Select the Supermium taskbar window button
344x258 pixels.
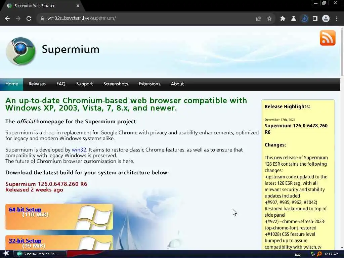40,254
